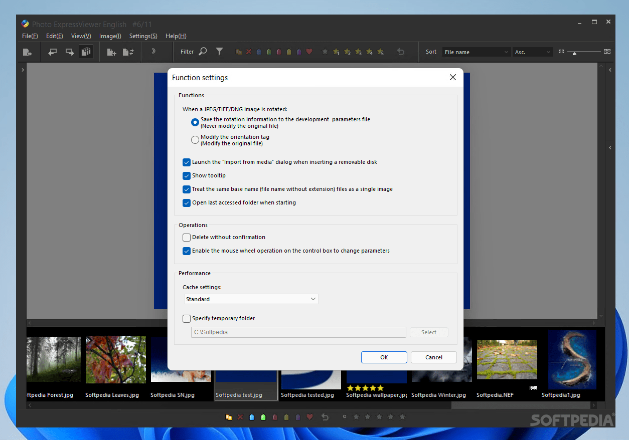This screenshot has height=440, width=629.
Task: Open the Help menu
Action: pos(176,36)
